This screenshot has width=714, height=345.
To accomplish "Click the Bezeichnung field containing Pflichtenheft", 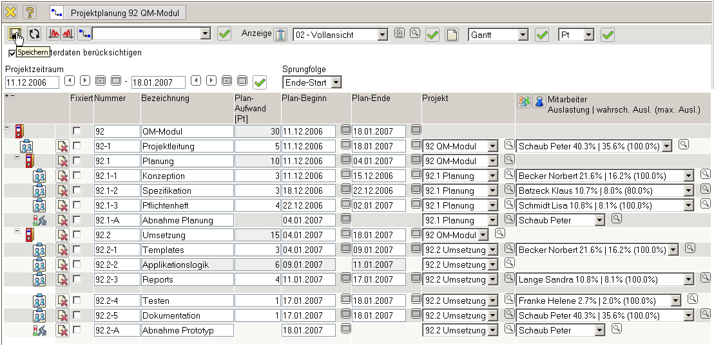I will 187,205.
